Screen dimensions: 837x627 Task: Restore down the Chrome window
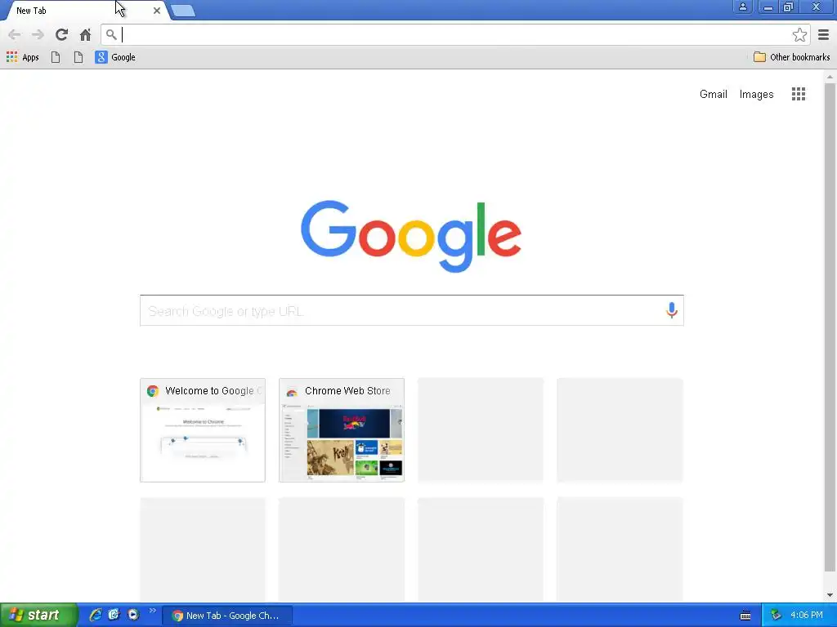[x=789, y=7]
